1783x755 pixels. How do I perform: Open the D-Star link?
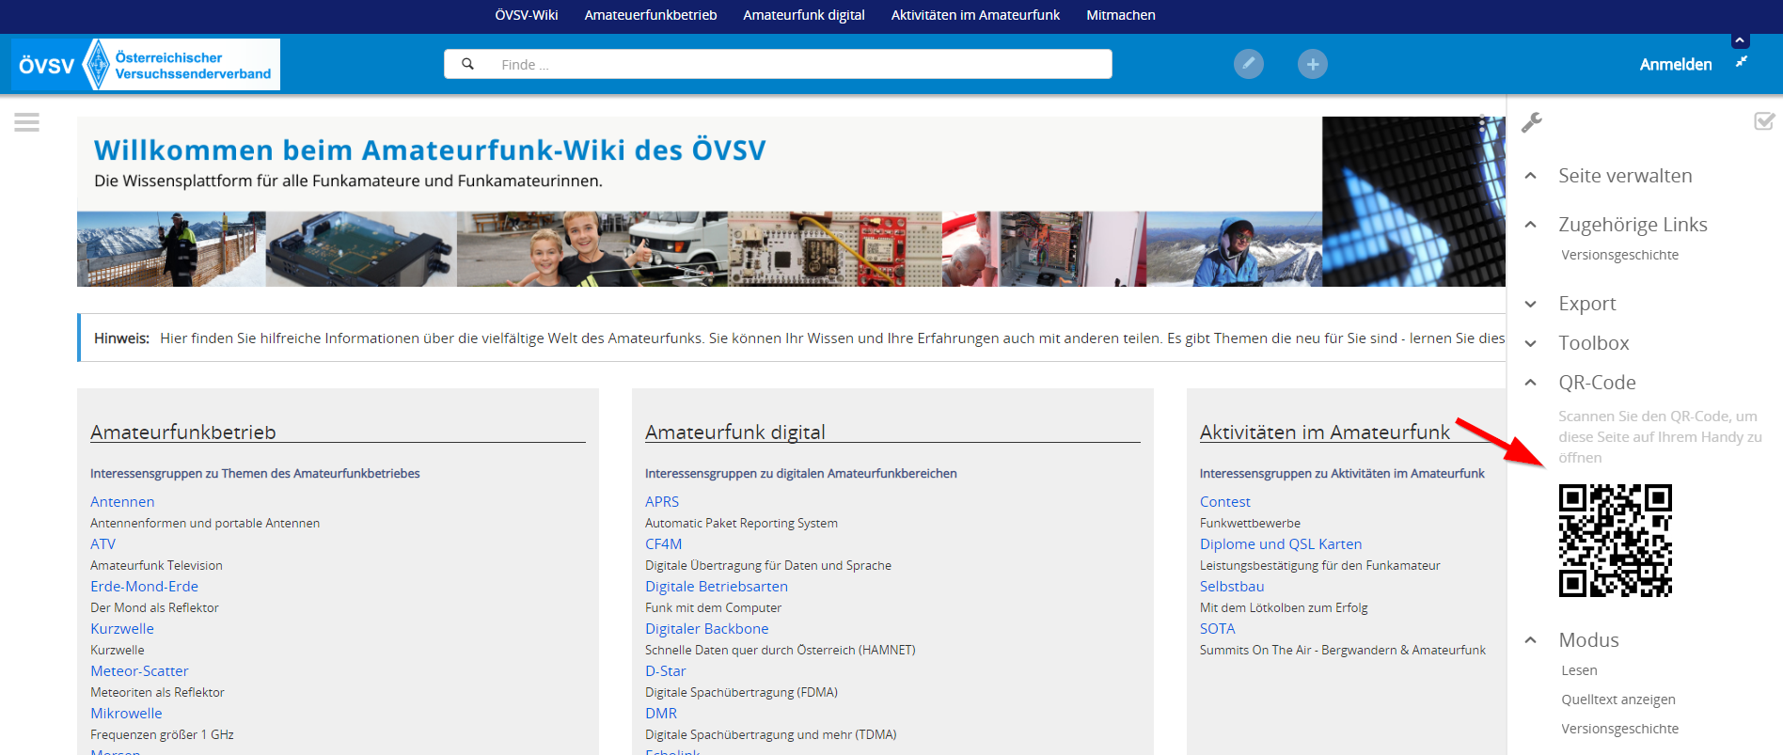665,671
